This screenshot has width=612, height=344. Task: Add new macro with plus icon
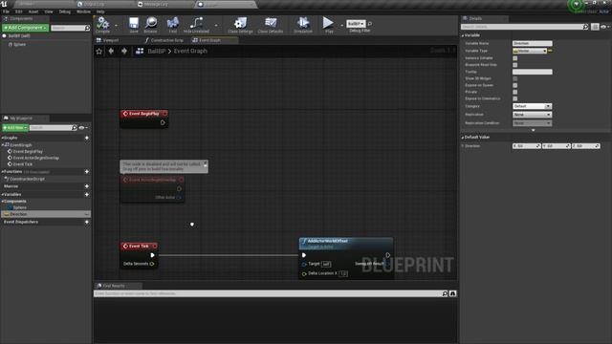(x=87, y=186)
